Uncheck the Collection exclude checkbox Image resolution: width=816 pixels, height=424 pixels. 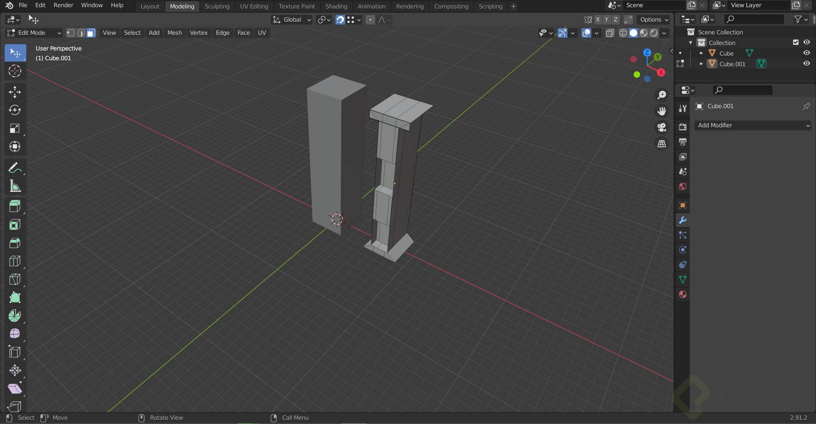pos(796,42)
